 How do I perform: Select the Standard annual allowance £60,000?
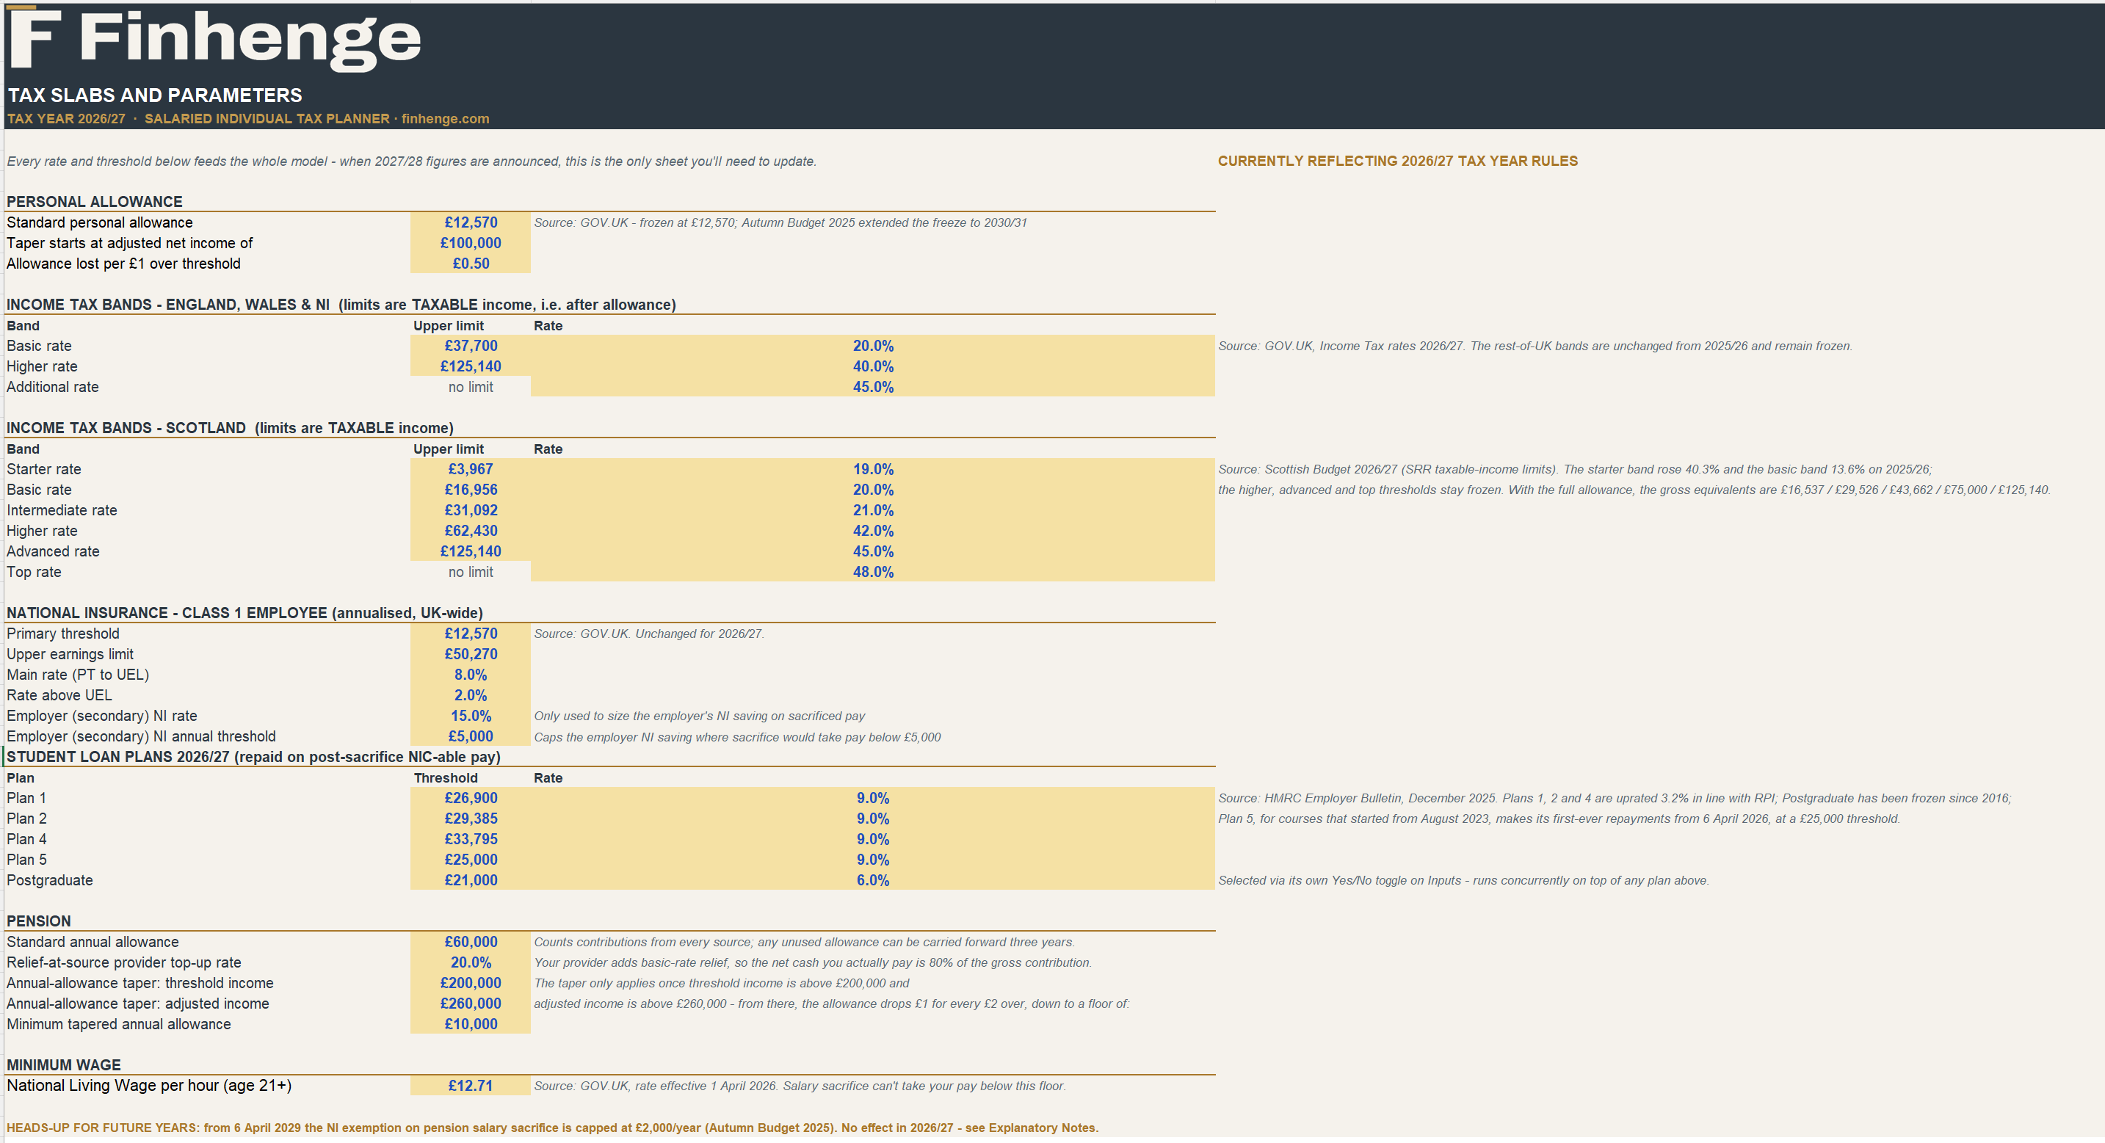(x=471, y=941)
